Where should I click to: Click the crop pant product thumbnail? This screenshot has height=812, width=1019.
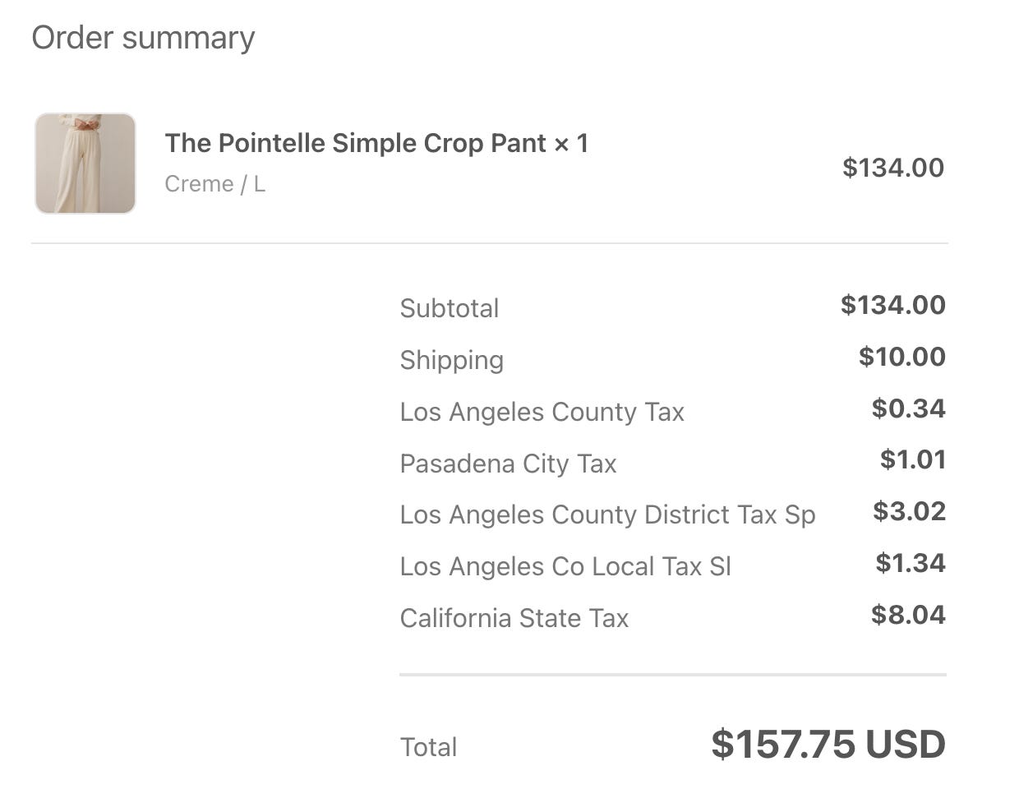point(85,164)
